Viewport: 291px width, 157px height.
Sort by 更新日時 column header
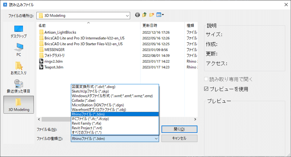pyautogui.click(x=163, y=25)
